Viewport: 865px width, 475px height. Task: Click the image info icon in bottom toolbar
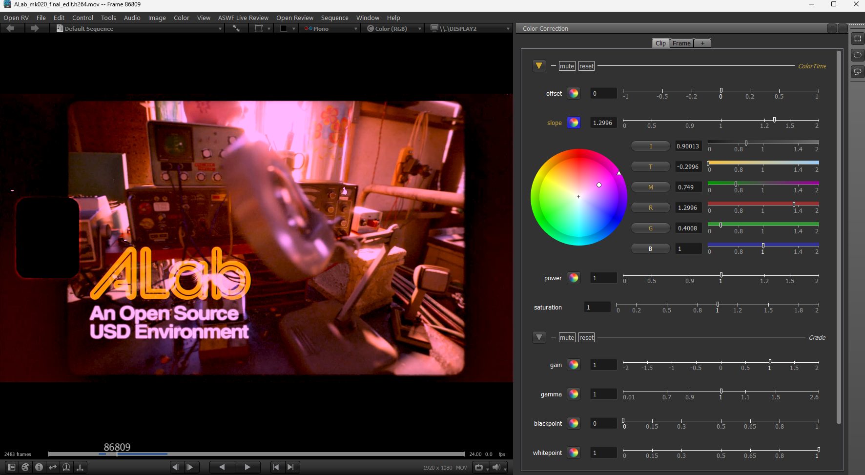click(x=39, y=467)
